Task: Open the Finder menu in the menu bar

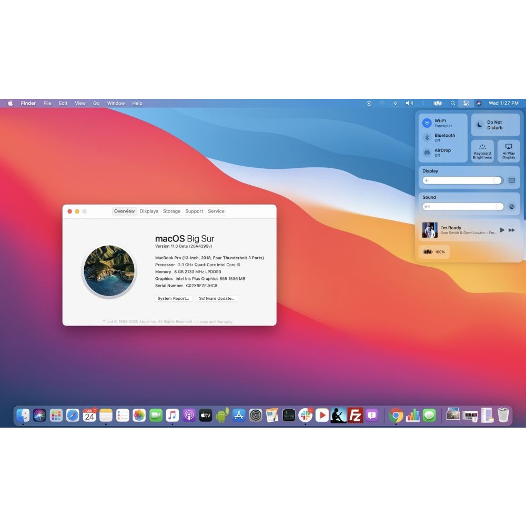Action: click(28, 103)
